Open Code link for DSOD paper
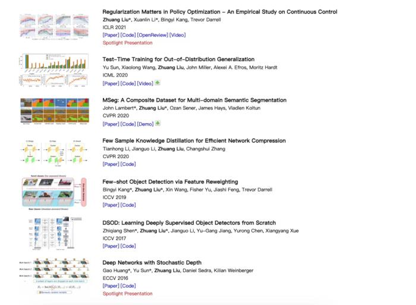Image resolution: width=416 pixels, height=305 pixels. click(128, 246)
